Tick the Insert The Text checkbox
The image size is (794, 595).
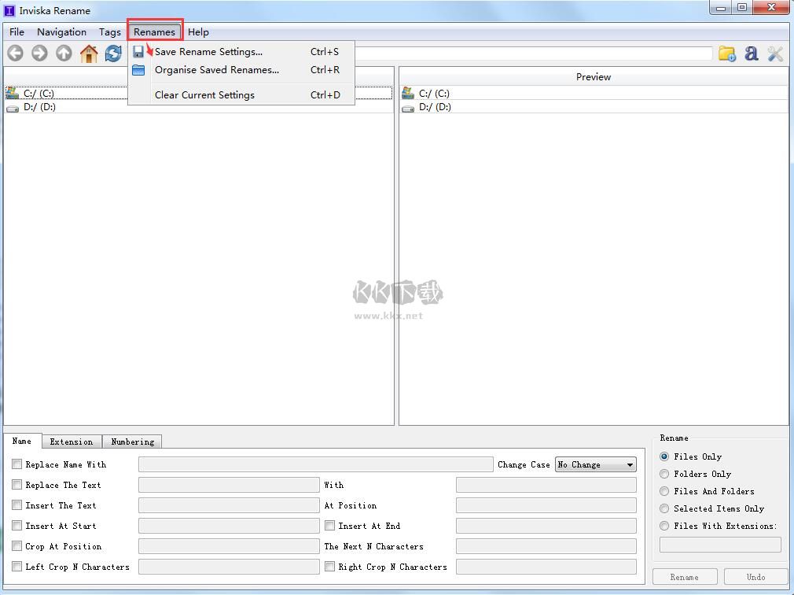pos(17,504)
